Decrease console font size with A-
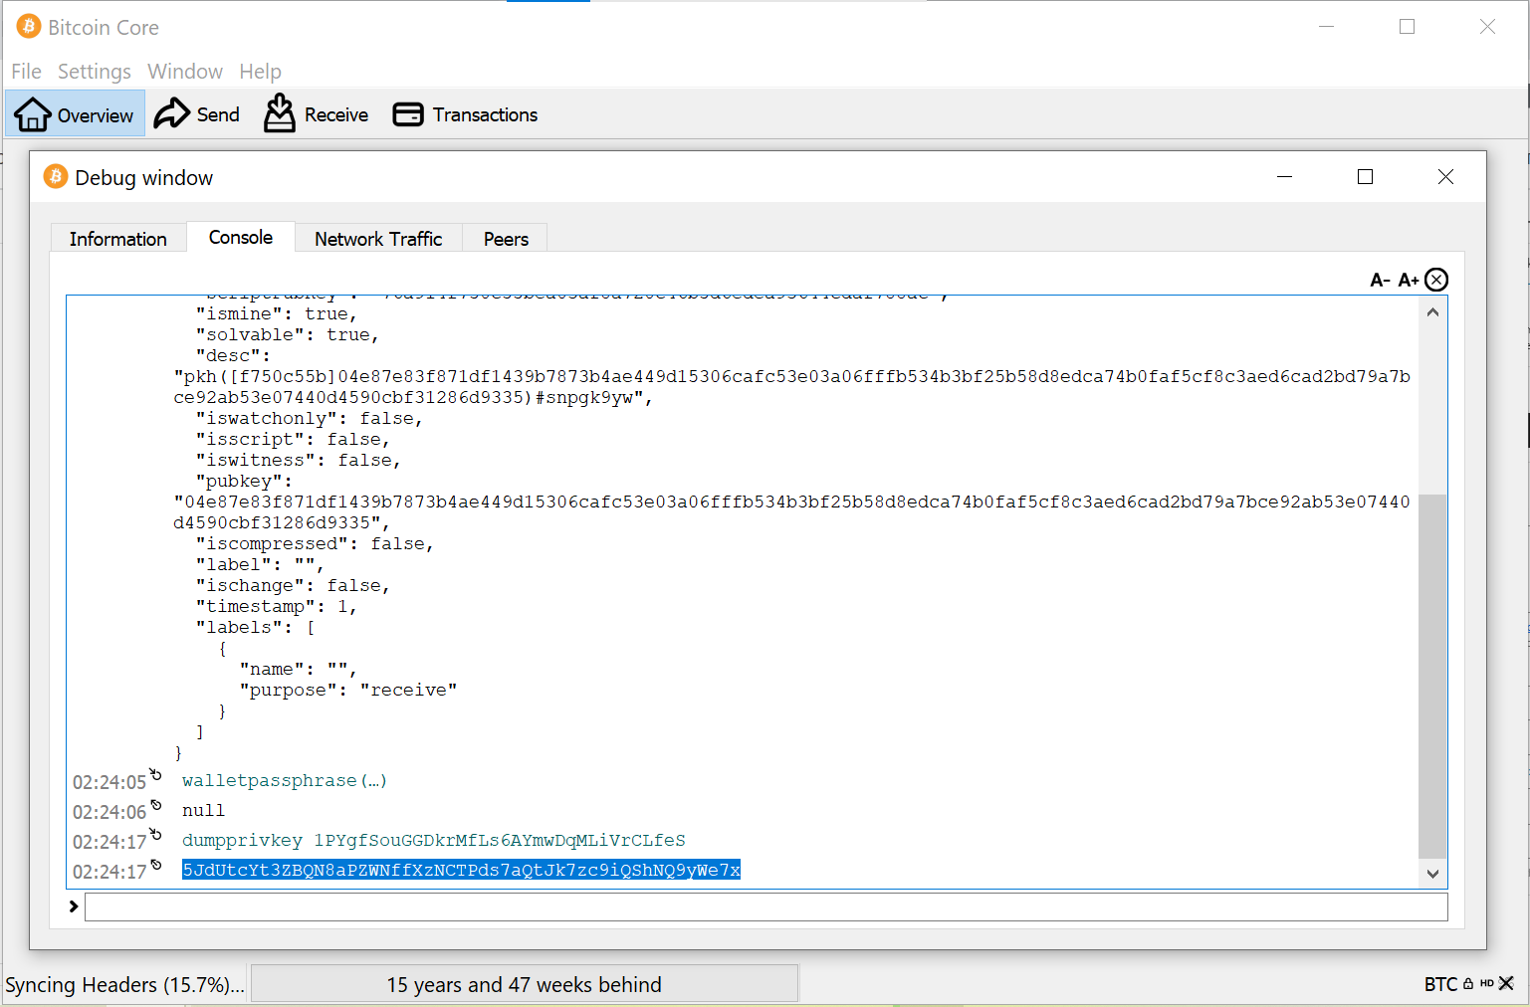The image size is (1530, 1007). coord(1380,281)
